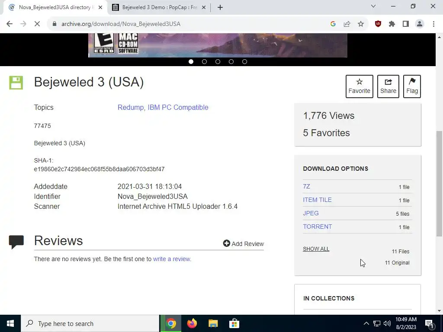
Task: Open the Redump topic link
Action: tap(131, 107)
